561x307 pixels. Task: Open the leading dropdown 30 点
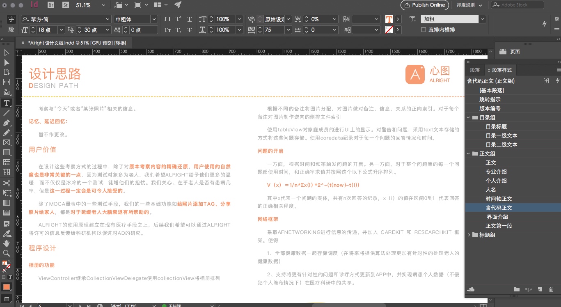[108, 30]
